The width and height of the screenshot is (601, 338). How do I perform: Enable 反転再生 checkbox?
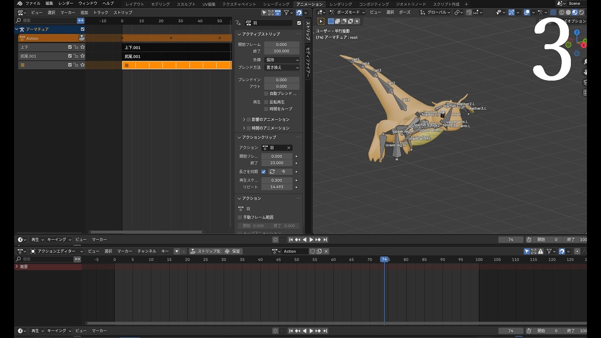[266, 102]
